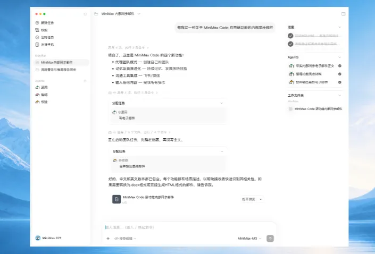375x254 pixels.
Task: Click the second agent task name in right panel
Action: 309,74
